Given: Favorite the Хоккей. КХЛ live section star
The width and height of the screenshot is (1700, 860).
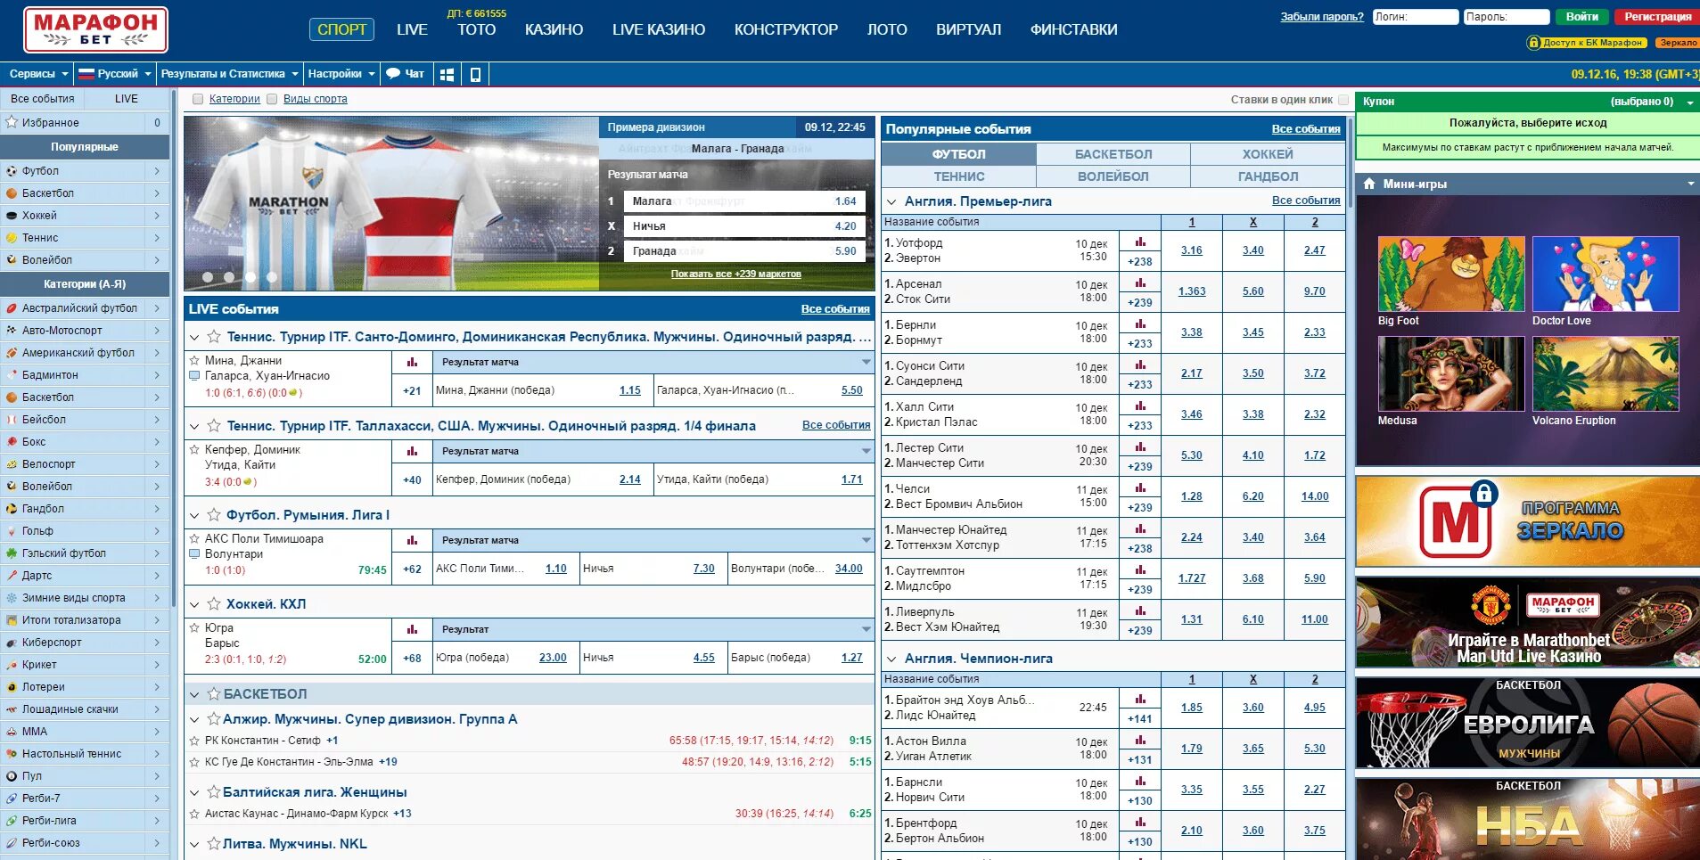Looking at the screenshot, I should point(214,603).
